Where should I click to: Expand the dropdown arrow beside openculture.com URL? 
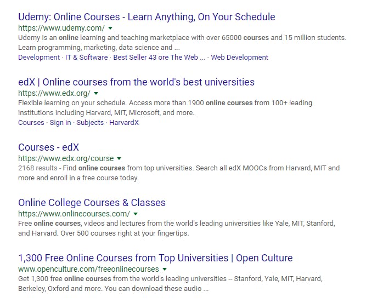pos(165,269)
